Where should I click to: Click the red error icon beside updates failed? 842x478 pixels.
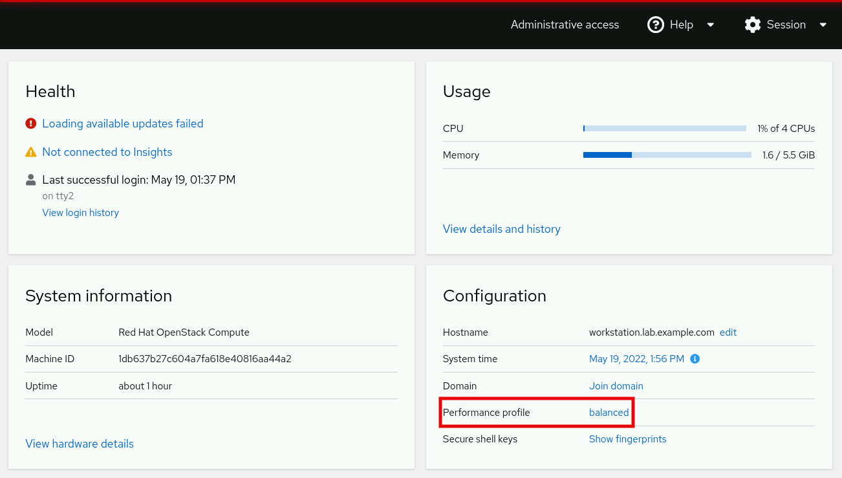tap(30, 124)
